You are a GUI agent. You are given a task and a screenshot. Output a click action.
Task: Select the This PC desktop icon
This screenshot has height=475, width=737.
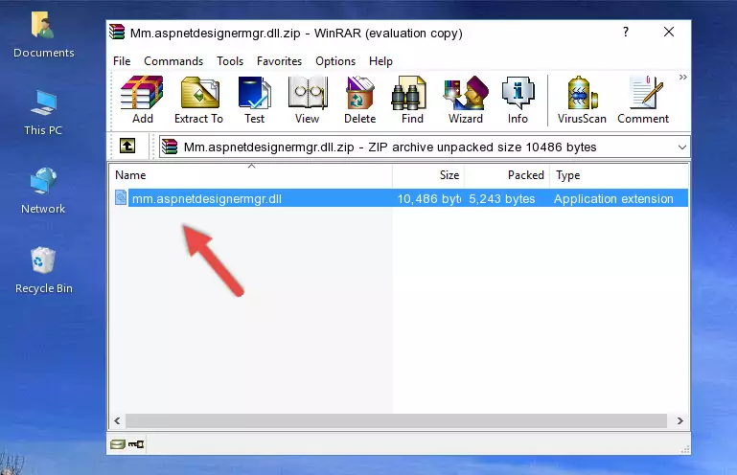click(x=43, y=112)
